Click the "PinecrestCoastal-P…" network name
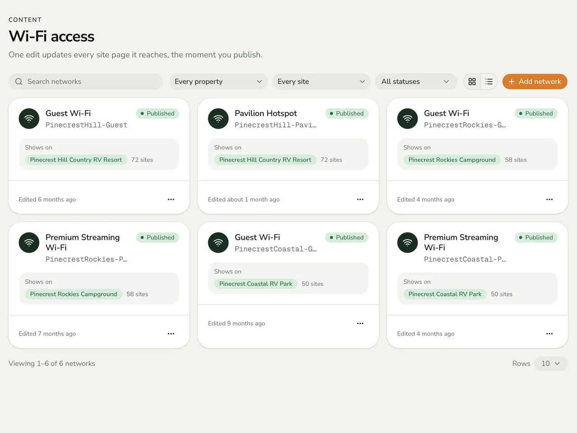577x433 pixels. 465,259
